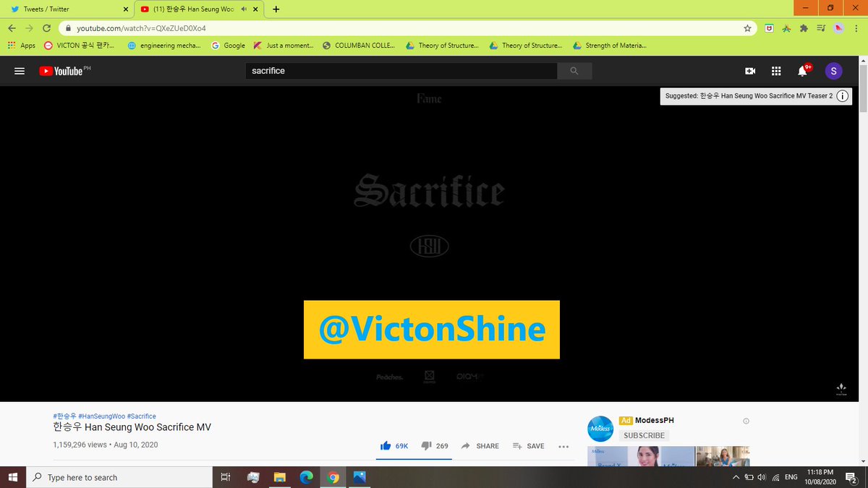The image size is (868, 488).
Task: Open the colorful triangle extension icon
Action: pos(786,28)
